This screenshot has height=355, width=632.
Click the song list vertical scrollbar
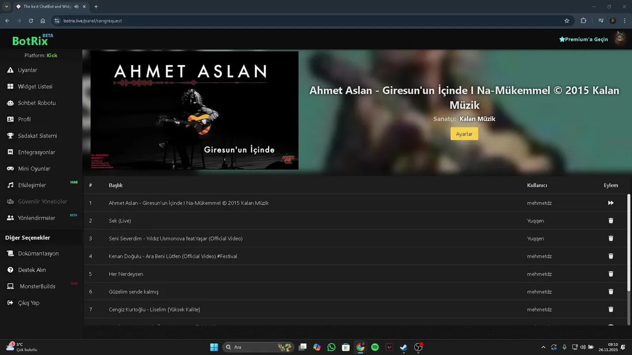629,242
